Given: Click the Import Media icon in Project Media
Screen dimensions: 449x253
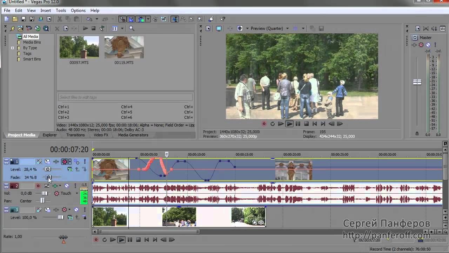Looking at the screenshot, I should [x=21, y=28].
